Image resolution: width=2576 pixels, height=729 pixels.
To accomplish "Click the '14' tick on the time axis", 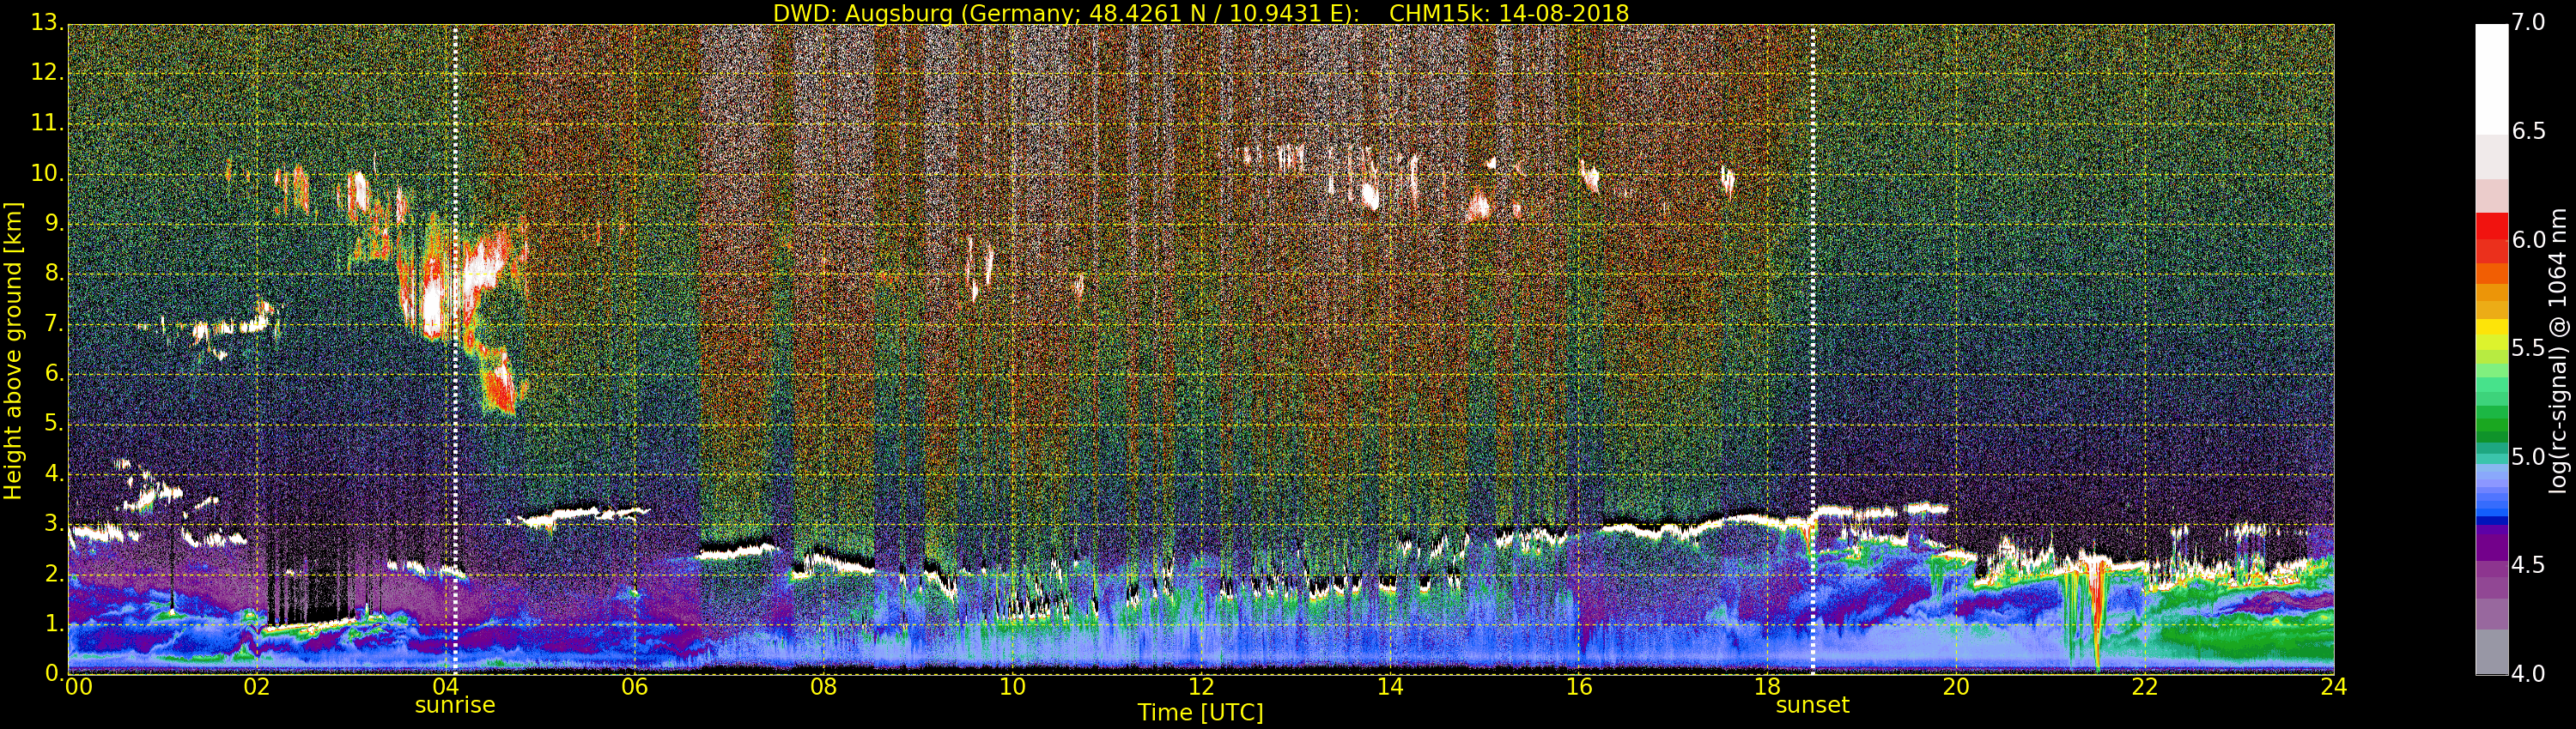I will [x=1390, y=686].
